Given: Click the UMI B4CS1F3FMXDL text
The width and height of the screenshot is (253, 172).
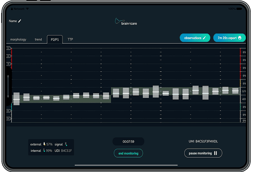Looking at the screenshot, I should (203, 141).
